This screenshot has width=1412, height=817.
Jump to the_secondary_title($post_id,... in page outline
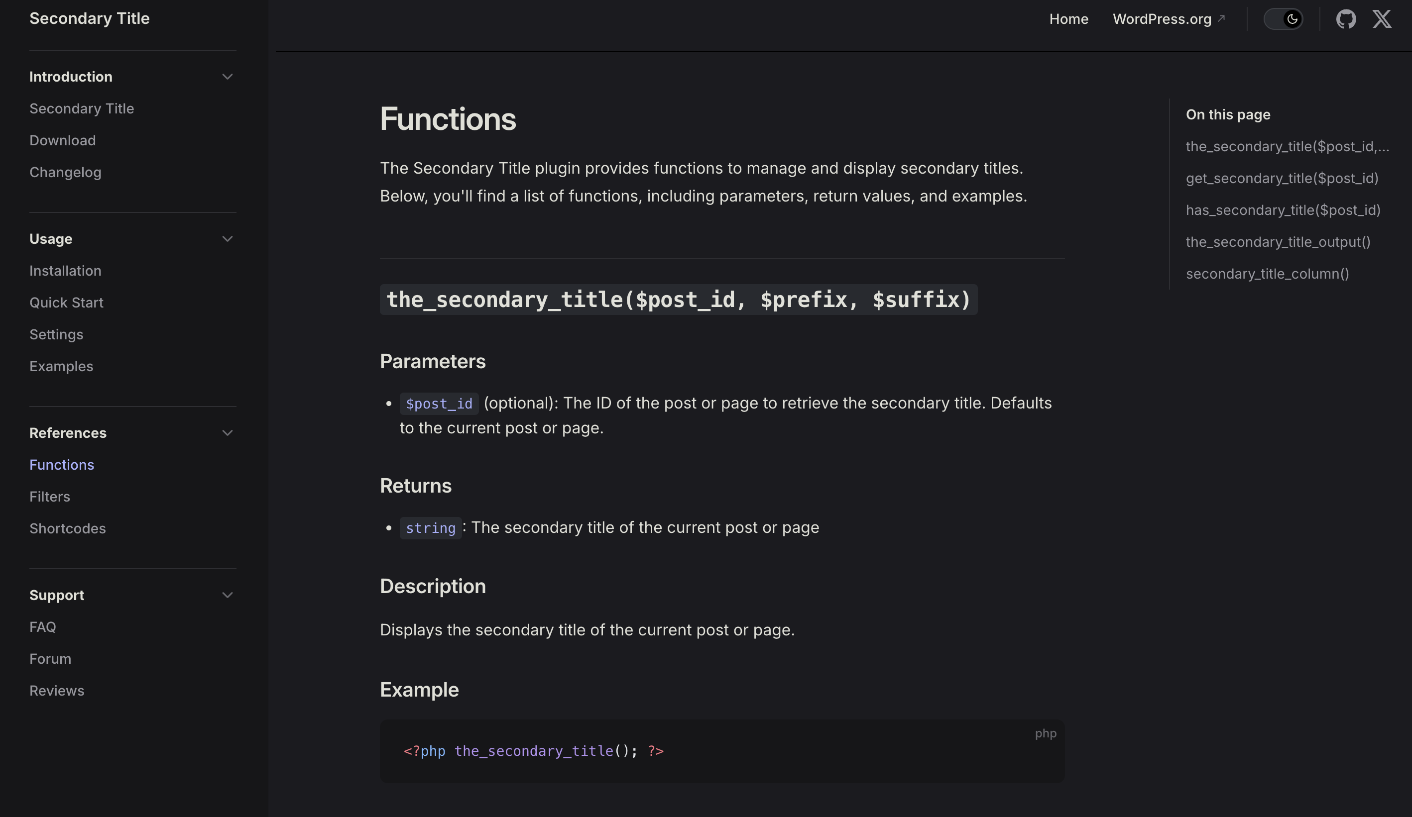(1287, 147)
